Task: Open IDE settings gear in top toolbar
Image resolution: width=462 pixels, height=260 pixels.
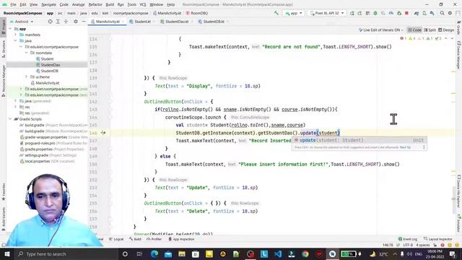Action: coord(450,13)
